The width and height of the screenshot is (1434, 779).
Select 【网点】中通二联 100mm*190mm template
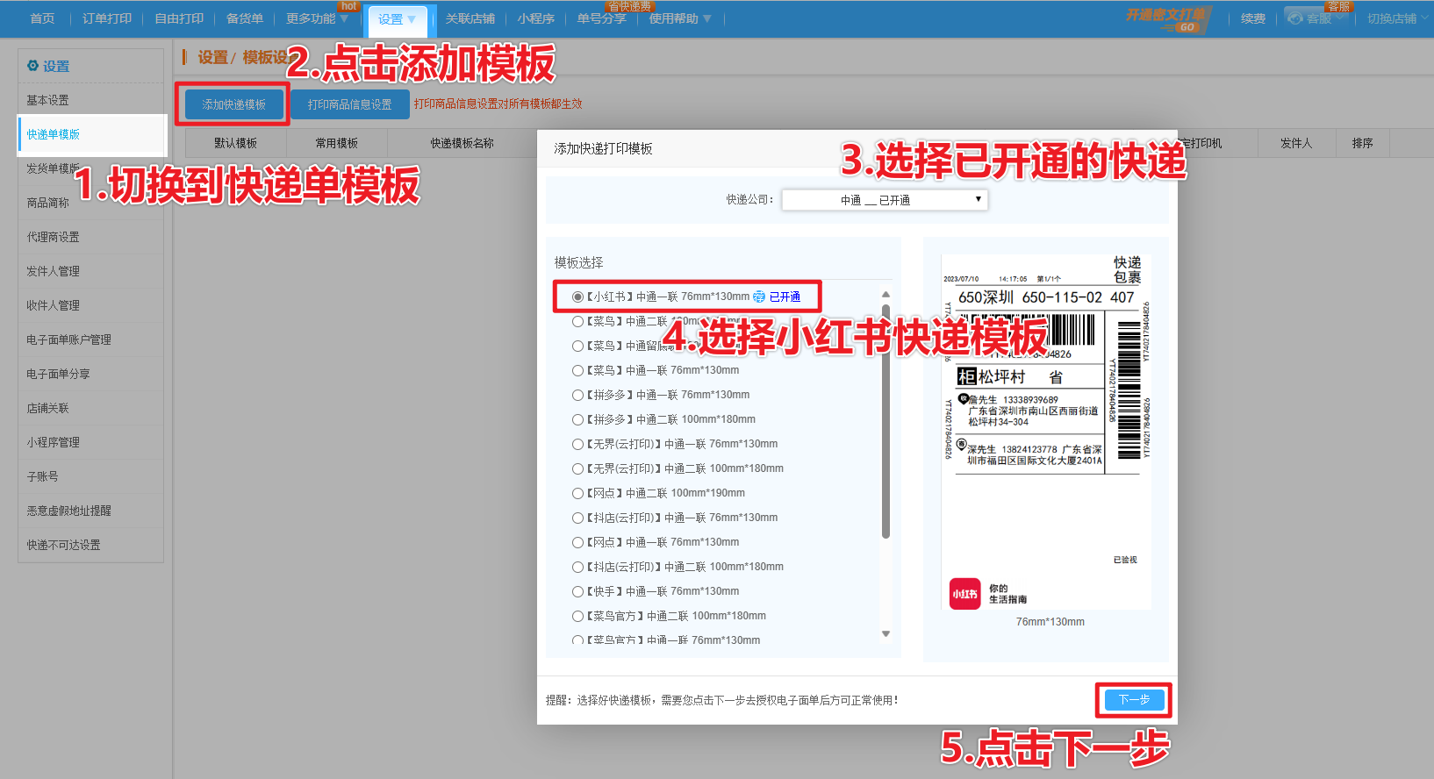pyautogui.click(x=577, y=493)
